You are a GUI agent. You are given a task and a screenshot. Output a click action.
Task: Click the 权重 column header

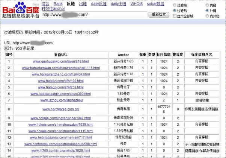coord(143,55)
